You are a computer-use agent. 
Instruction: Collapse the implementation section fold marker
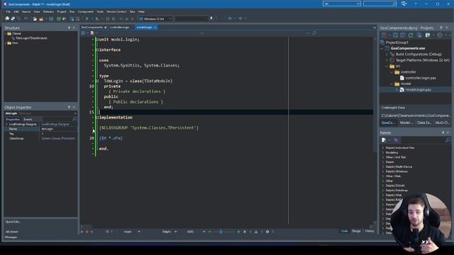97,118
